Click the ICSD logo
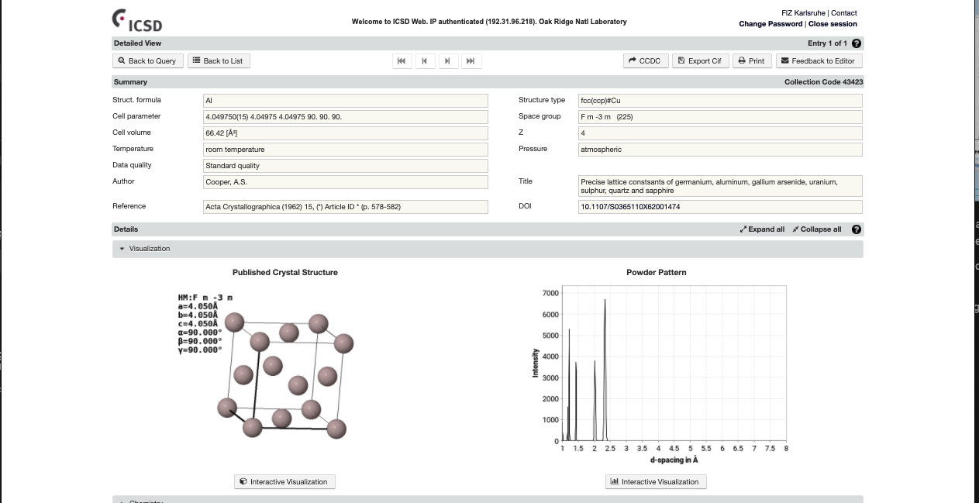 pyautogui.click(x=137, y=20)
